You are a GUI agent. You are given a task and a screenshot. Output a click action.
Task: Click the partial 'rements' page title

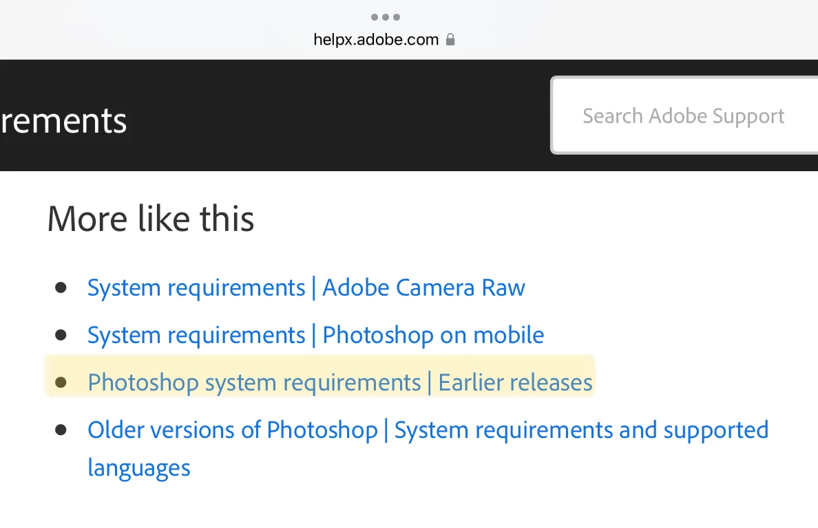coord(63,120)
